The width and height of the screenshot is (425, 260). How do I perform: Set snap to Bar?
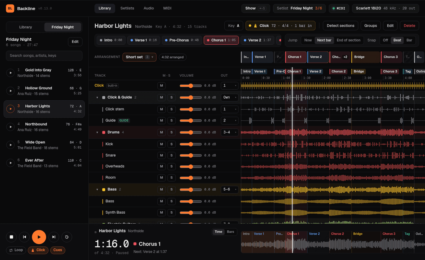pos(409,40)
